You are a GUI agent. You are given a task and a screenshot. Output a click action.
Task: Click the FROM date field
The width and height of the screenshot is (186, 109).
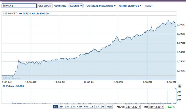pyautogui.click(x=133, y=107)
